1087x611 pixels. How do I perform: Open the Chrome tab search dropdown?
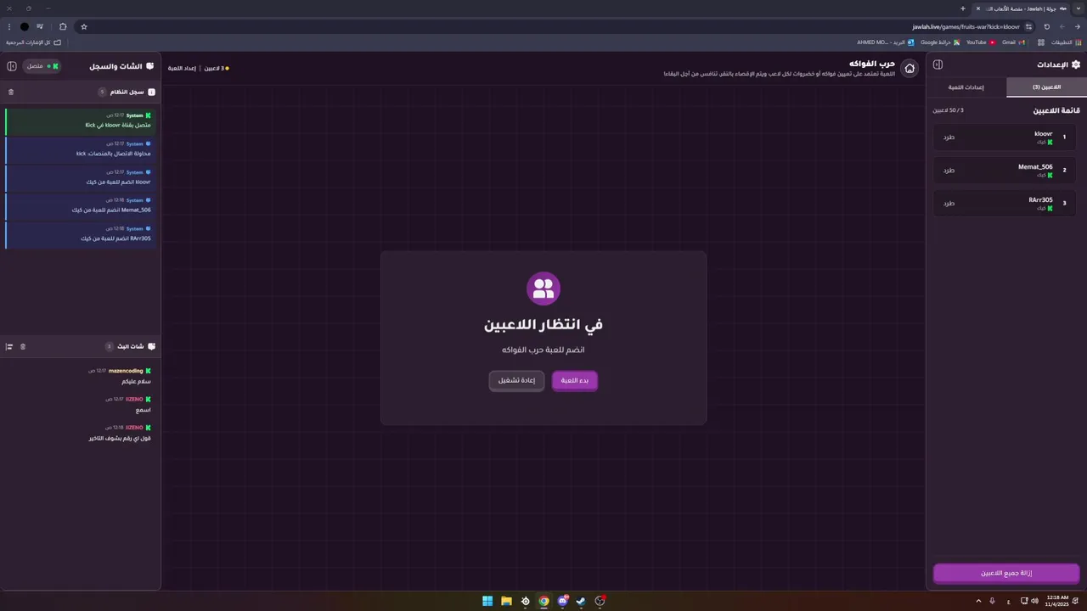(1079, 8)
